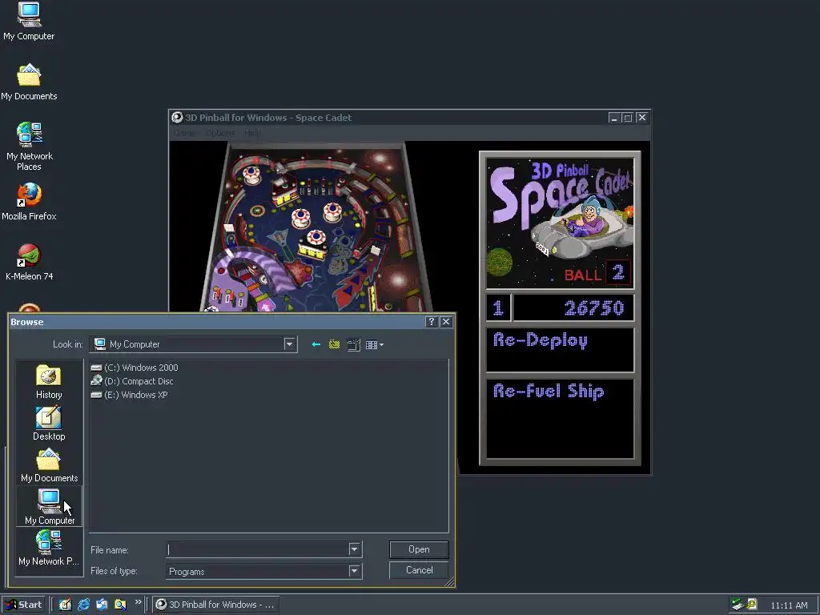Open My Documents desktop icon
This screenshot has height=615, width=820.
tap(29, 82)
